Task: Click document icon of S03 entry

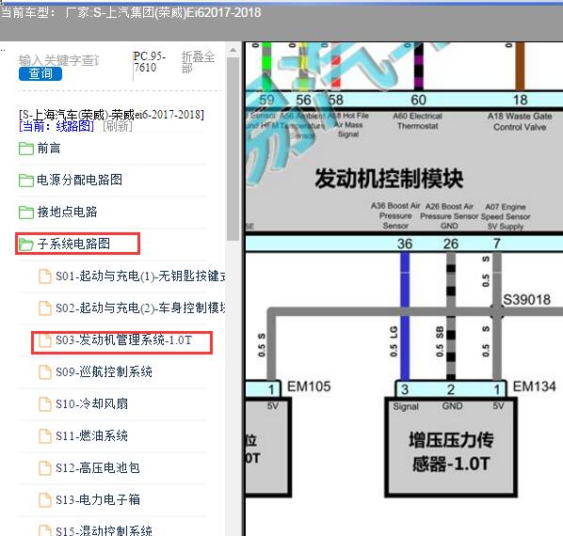Action: 45,339
